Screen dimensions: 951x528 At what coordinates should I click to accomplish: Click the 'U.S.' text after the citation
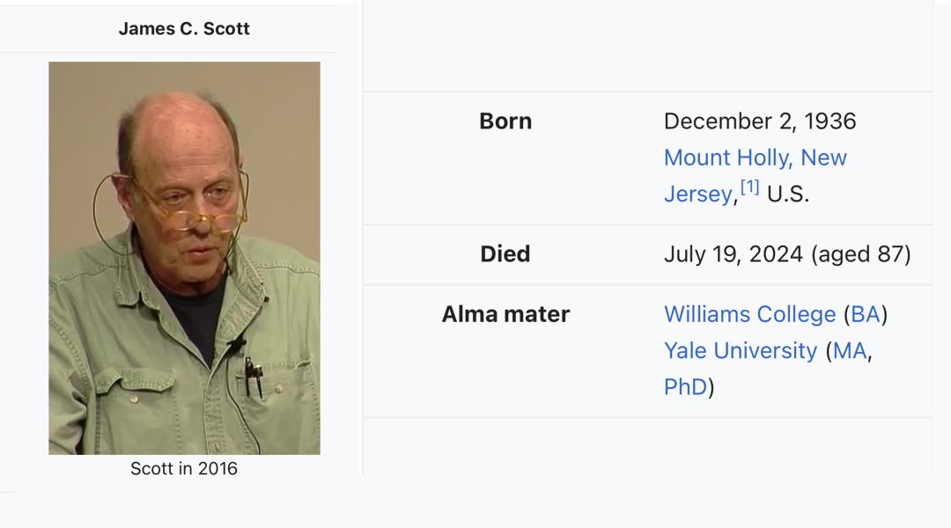point(788,194)
